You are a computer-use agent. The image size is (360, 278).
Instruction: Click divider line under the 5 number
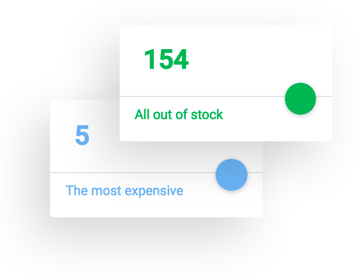click(133, 172)
